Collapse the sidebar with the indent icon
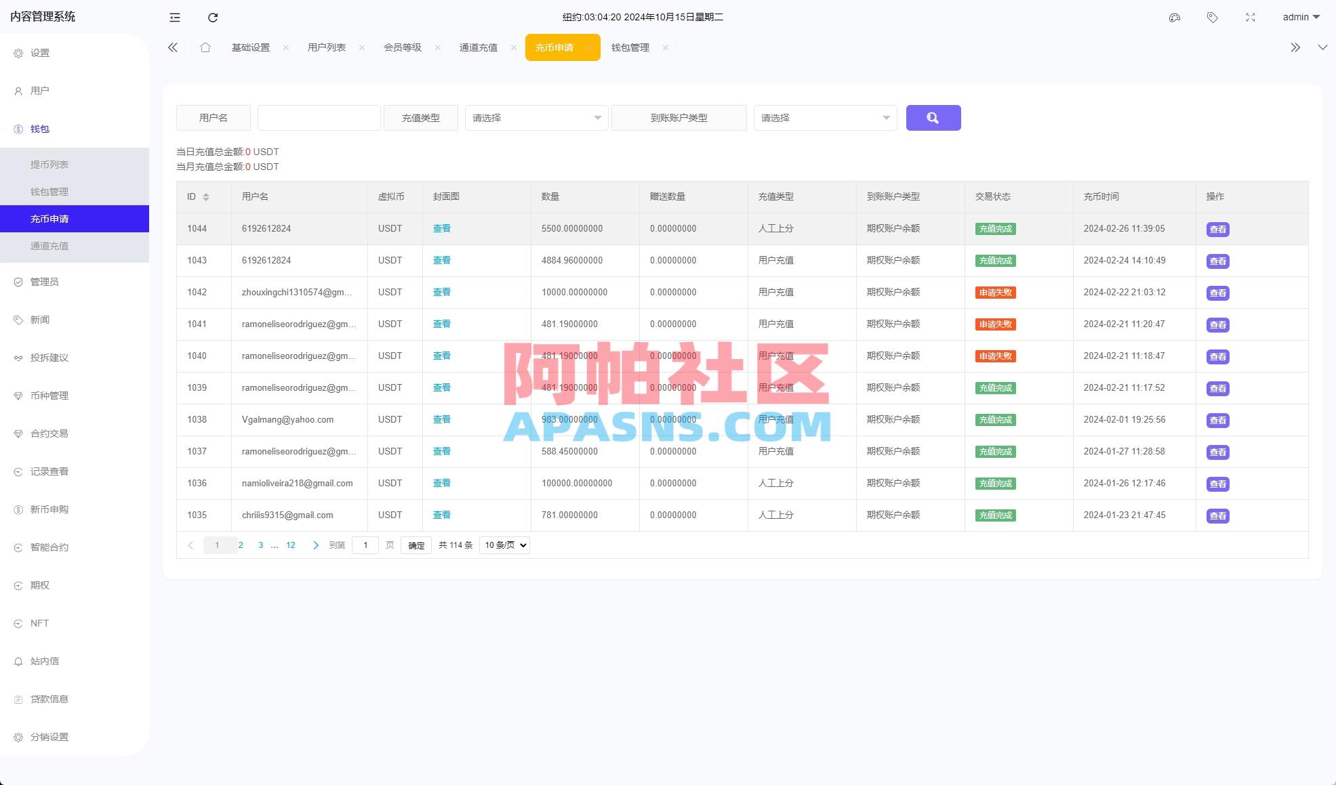The width and height of the screenshot is (1336, 785). coord(174,18)
